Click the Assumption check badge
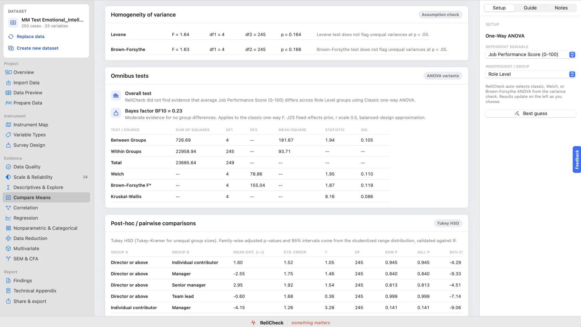Screen dimensions: 581x327 click(x=440, y=14)
